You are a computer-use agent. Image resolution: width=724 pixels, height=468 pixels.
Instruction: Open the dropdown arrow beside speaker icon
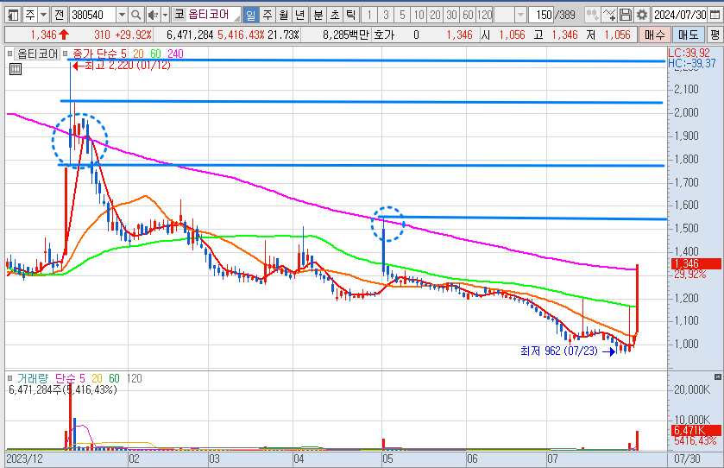coord(166,16)
